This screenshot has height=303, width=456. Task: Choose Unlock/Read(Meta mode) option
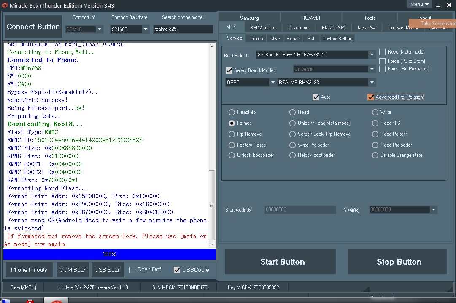293,123
